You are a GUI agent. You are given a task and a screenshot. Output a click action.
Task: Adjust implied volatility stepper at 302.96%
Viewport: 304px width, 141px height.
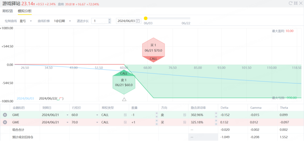pos(216,115)
